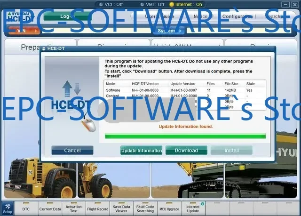The image size is (301, 216).
Task: Click the Install button
Action: coord(231,150)
